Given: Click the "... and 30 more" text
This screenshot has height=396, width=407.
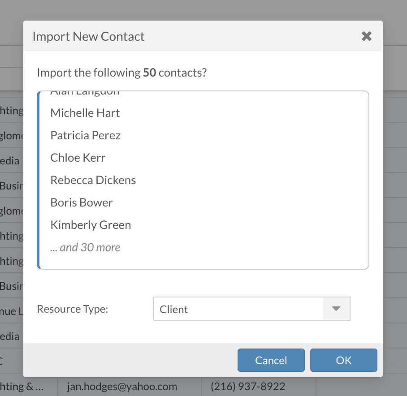Looking at the screenshot, I should pos(86,247).
